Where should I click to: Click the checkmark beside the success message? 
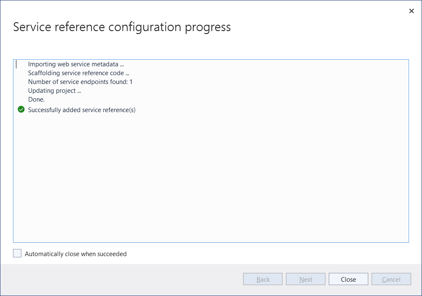click(x=21, y=110)
